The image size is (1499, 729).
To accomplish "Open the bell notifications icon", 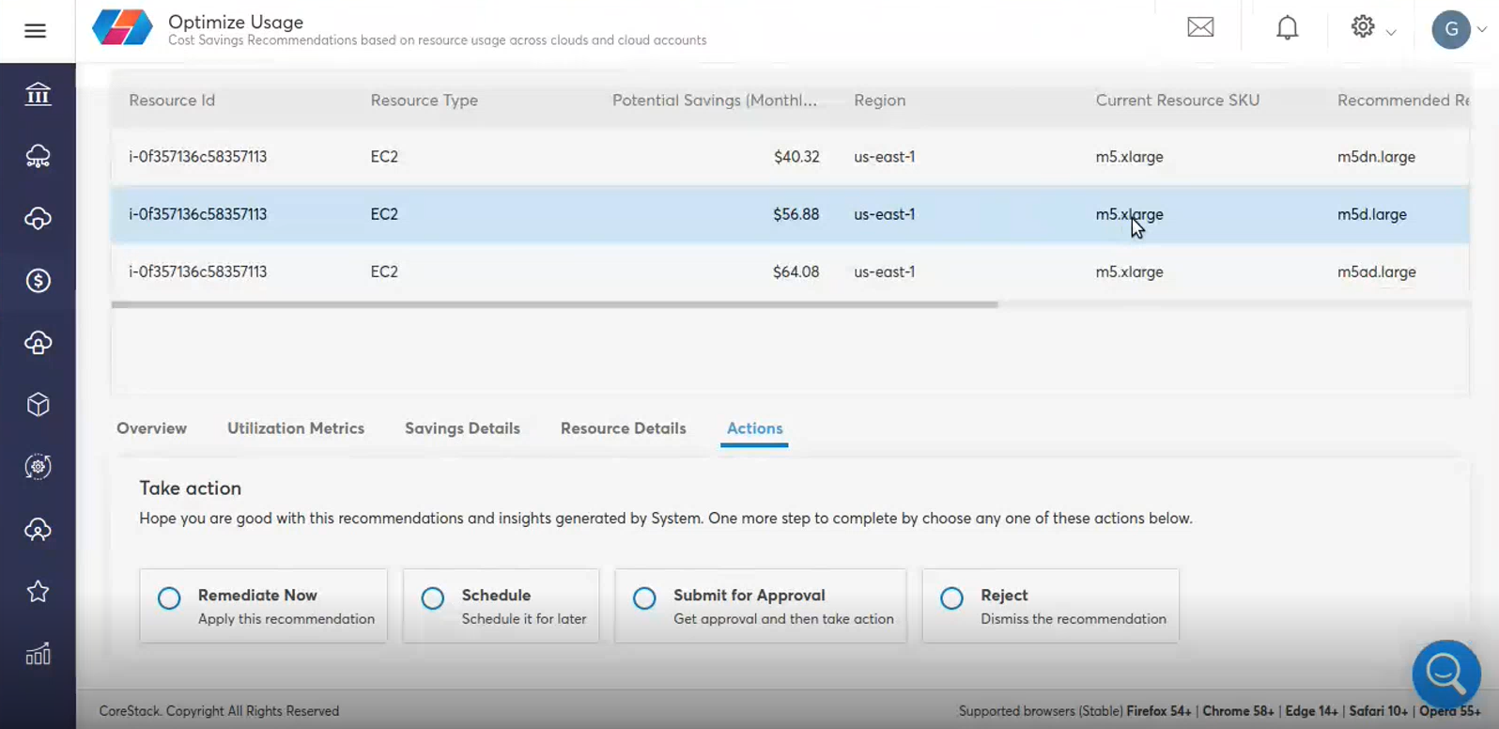I will pos(1287,27).
